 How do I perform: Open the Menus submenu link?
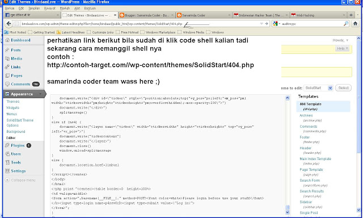tap(11, 114)
